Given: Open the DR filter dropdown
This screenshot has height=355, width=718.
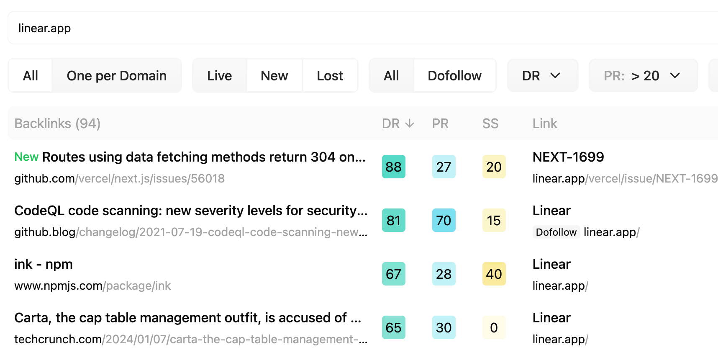Looking at the screenshot, I should coord(542,76).
